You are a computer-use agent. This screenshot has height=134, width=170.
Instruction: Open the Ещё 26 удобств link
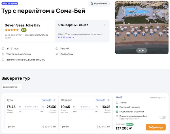66,38
